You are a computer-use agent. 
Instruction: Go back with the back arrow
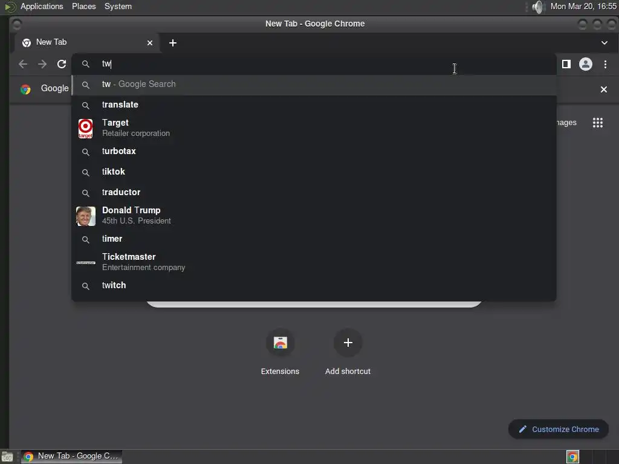[x=23, y=64]
